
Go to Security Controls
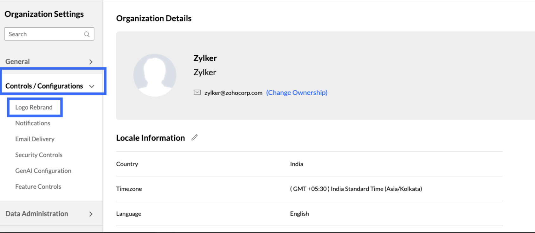[x=39, y=155]
